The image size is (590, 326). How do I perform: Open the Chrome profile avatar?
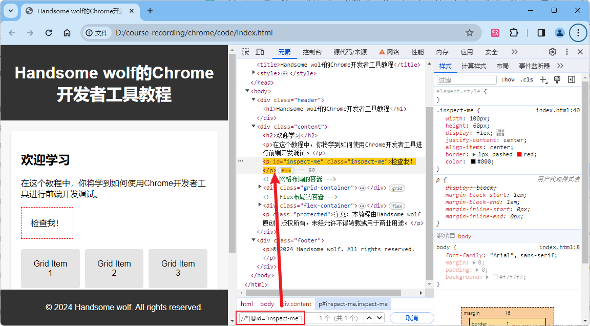(x=559, y=33)
